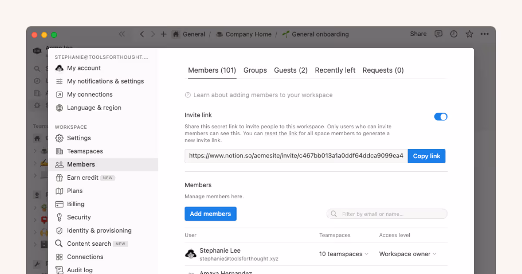Viewport: 522px width, 274px height.
Task: View page history via the clock icon
Action: click(454, 33)
